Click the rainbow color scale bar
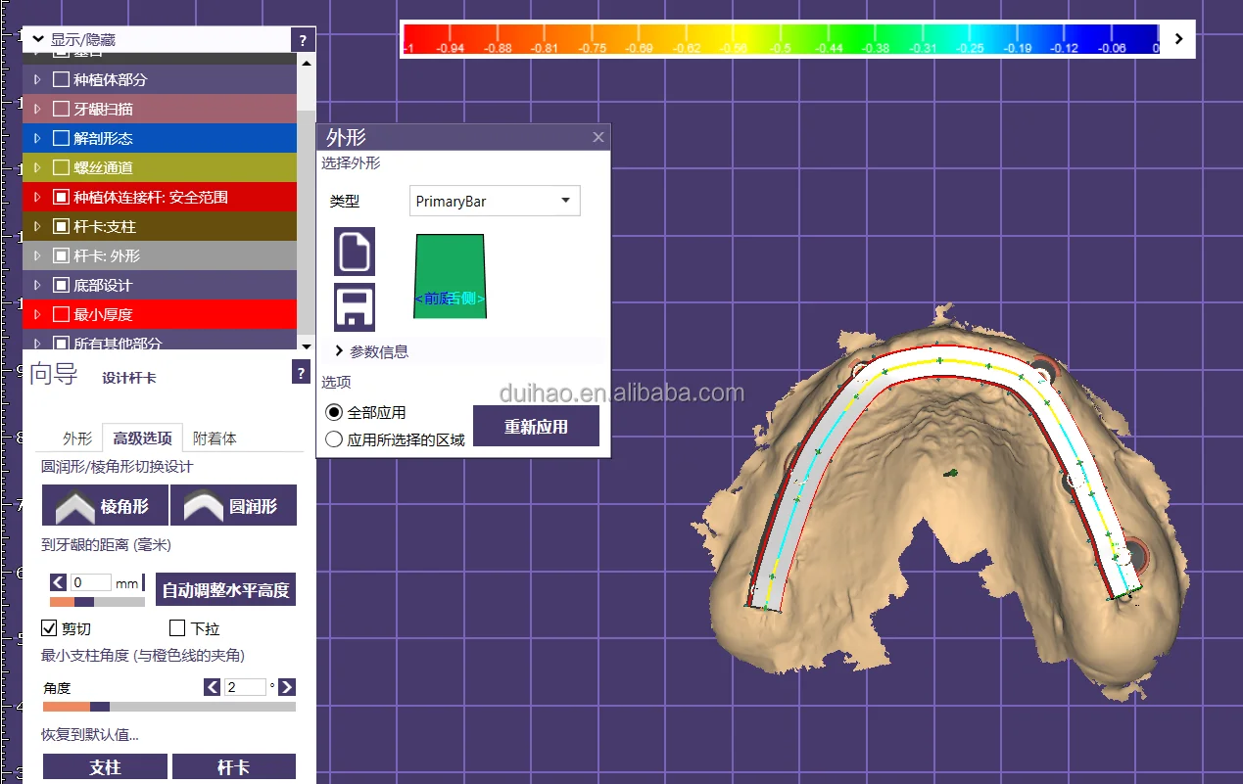This screenshot has height=784, width=1243. point(782,38)
